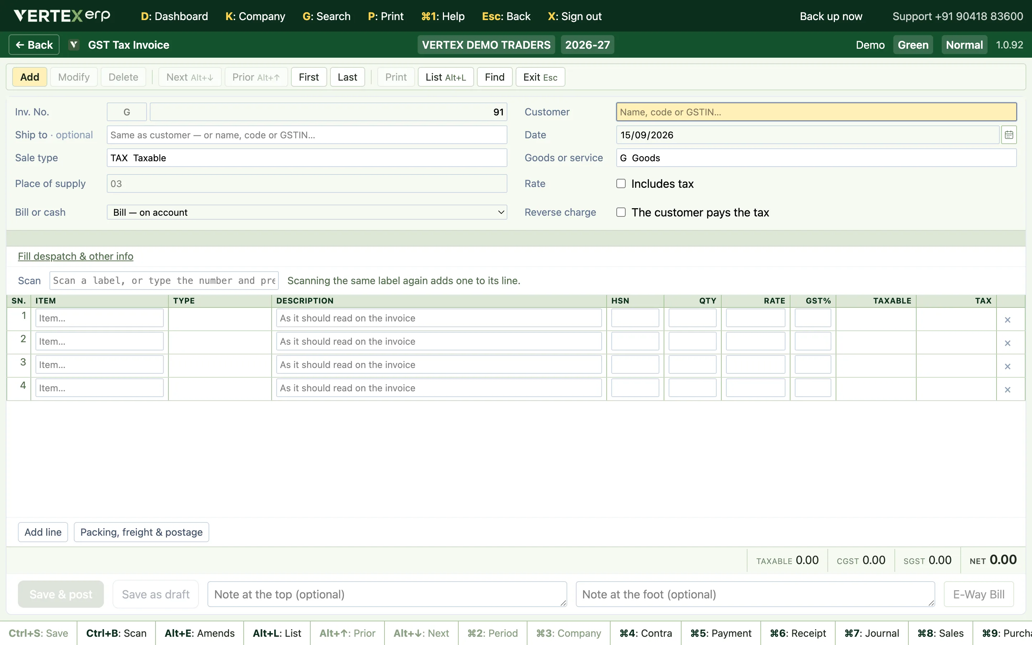
Task: Remove line 4 using its X icon
Action: coord(1007,390)
